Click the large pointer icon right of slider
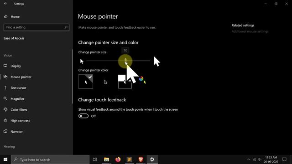 [x=157, y=61]
